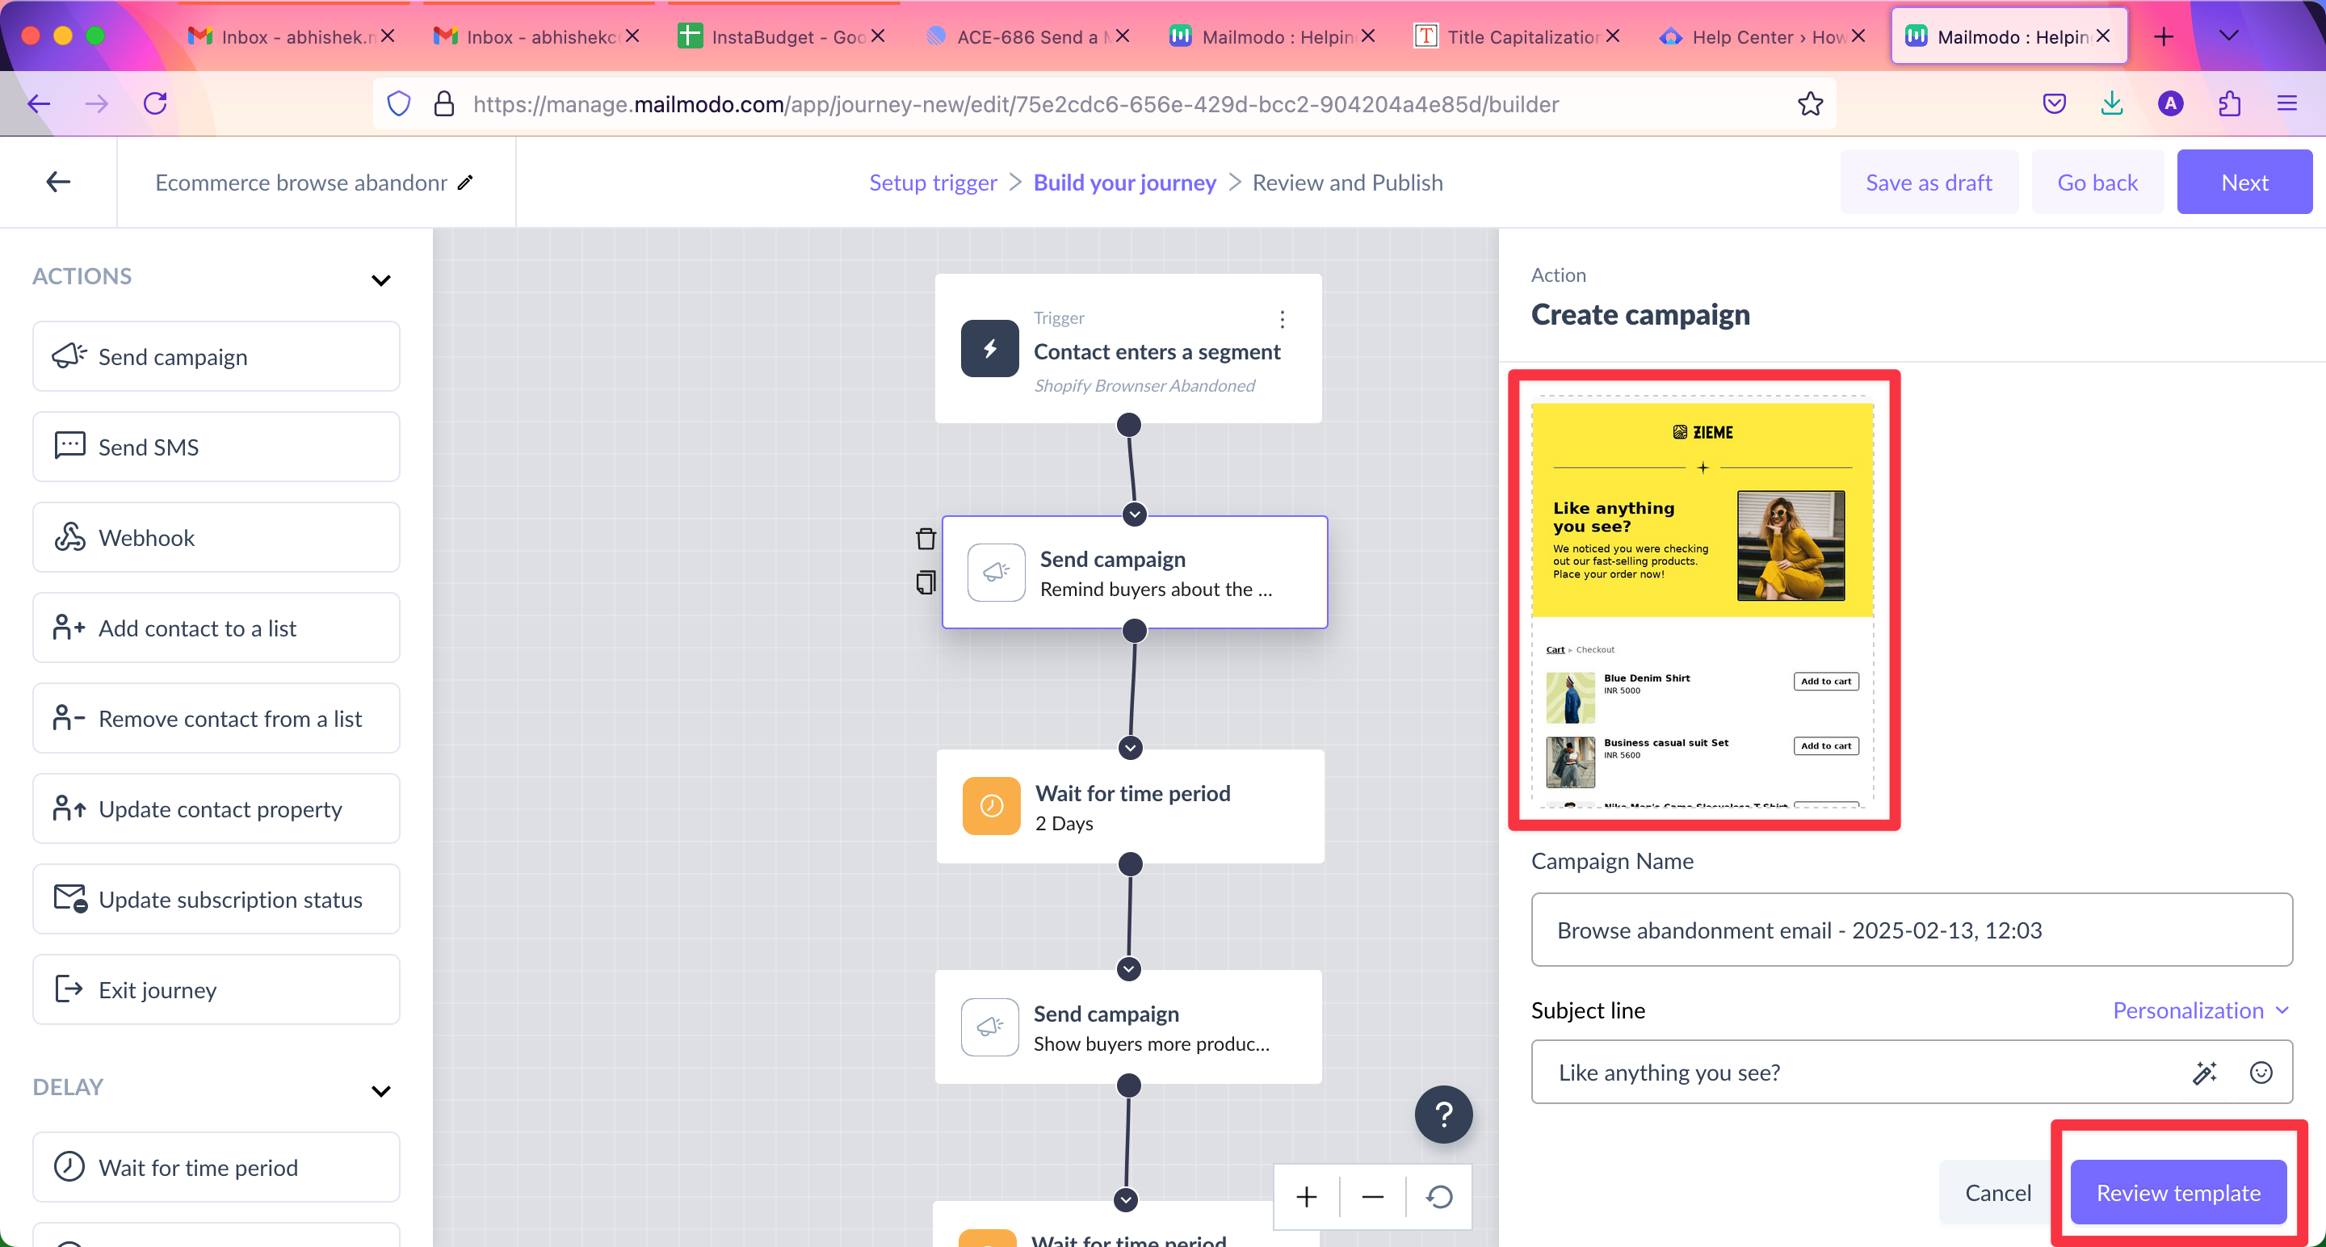The height and width of the screenshot is (1247, 2326).
Task: Edit the journey name with the pencil icon
Action: click(x=465, y=183)
